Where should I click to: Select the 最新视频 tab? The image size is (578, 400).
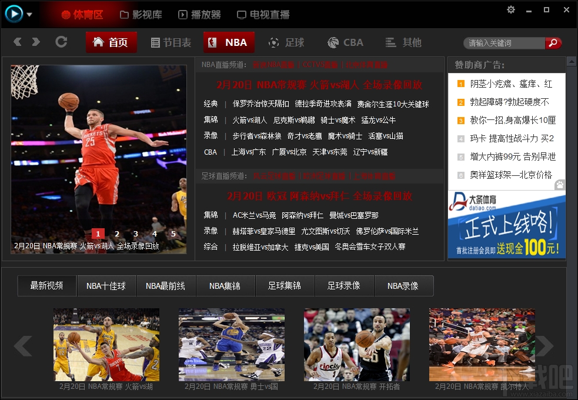(47, 286)
